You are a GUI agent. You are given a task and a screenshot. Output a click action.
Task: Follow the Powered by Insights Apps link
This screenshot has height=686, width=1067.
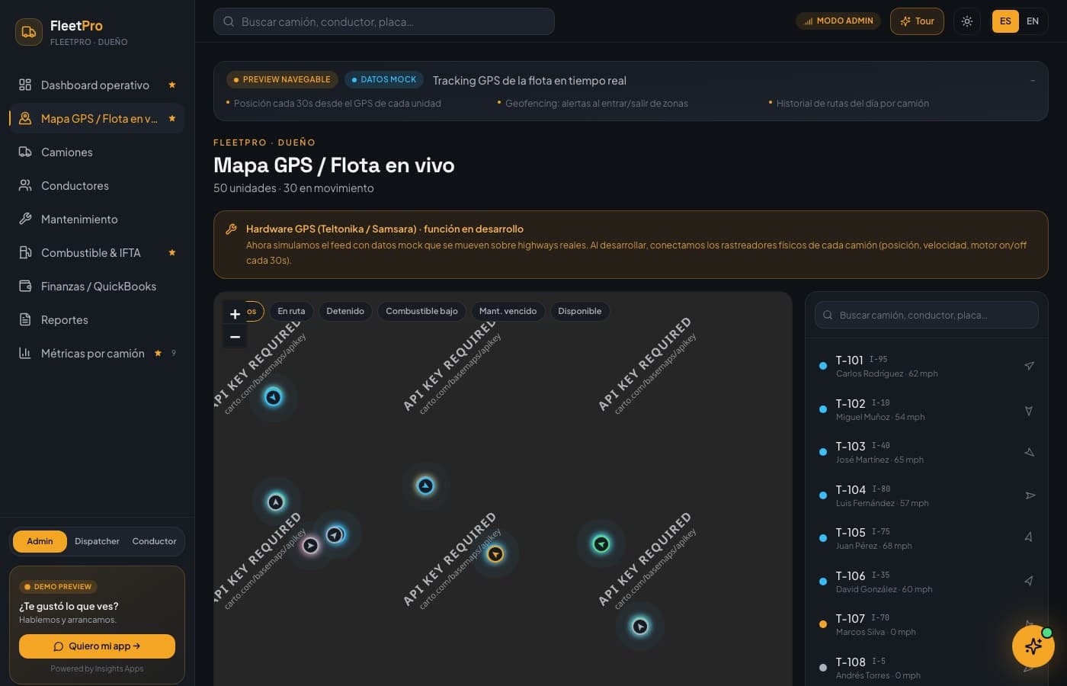coord(97,668)
